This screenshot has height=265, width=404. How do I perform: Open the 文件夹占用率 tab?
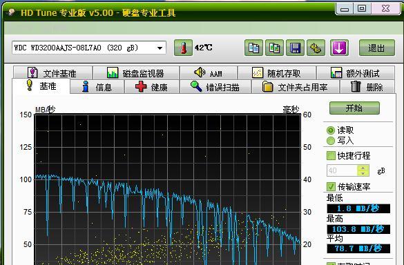pyautogui.click(x=296, y=87)
